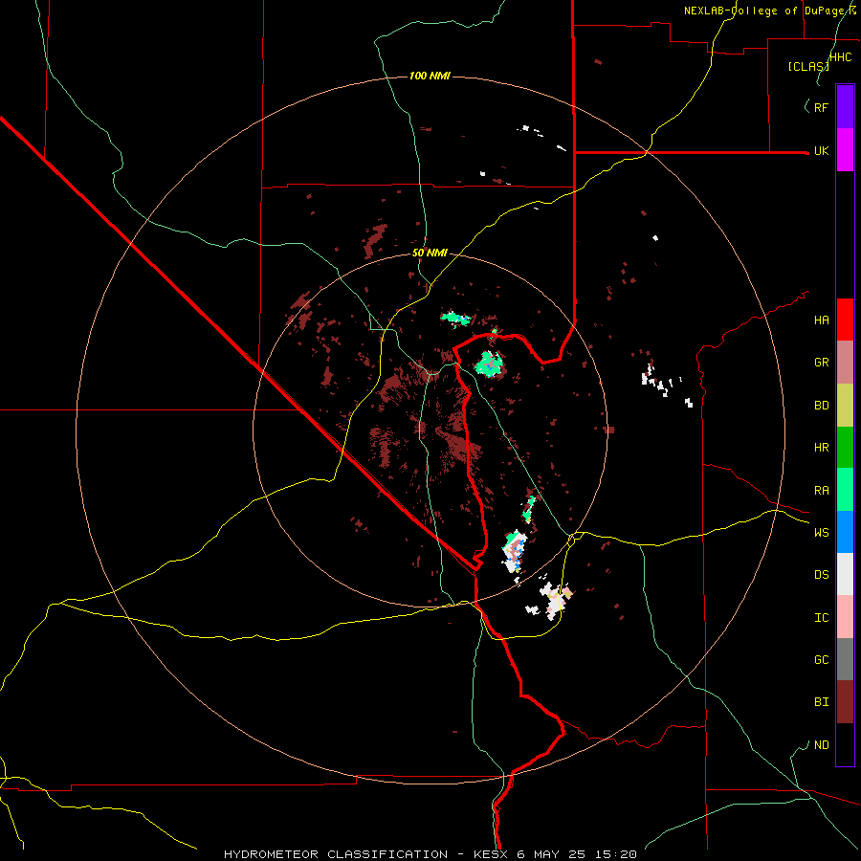
Task: Select the red HA legend color block
Action: coord(845,320)
